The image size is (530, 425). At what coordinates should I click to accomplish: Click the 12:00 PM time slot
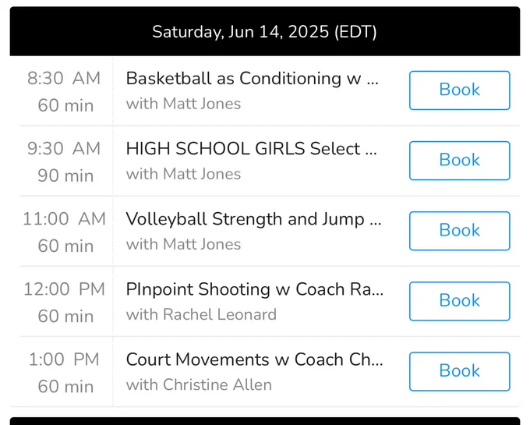[x=64, y=303]
